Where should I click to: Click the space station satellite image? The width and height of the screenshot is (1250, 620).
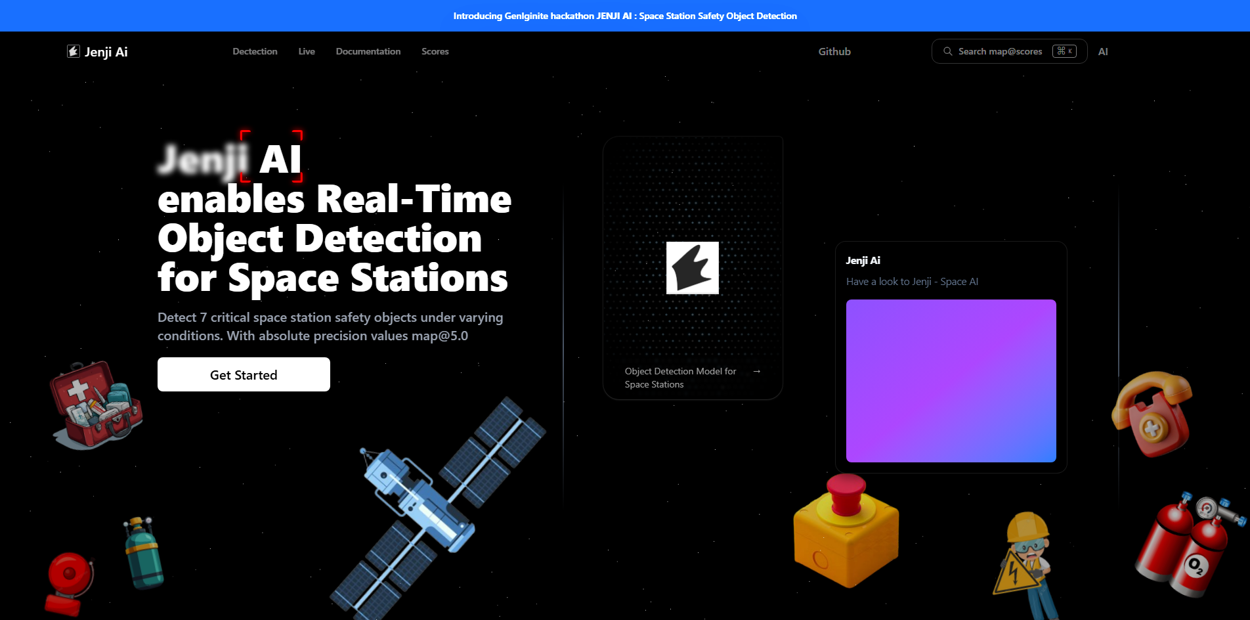tap(436, 510)
